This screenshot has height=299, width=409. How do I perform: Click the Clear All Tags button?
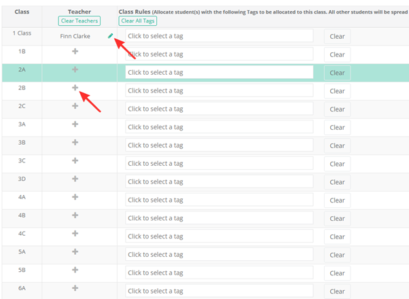138,21
